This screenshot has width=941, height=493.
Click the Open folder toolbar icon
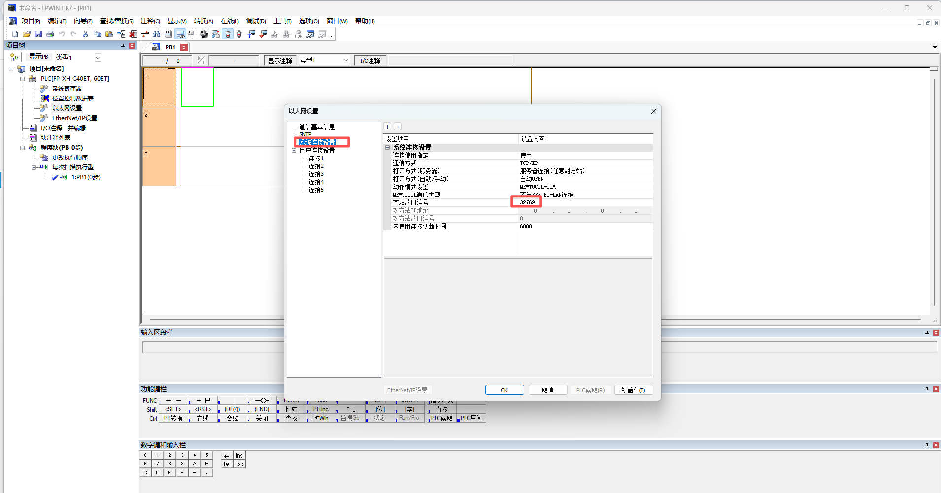click(27, 34)
